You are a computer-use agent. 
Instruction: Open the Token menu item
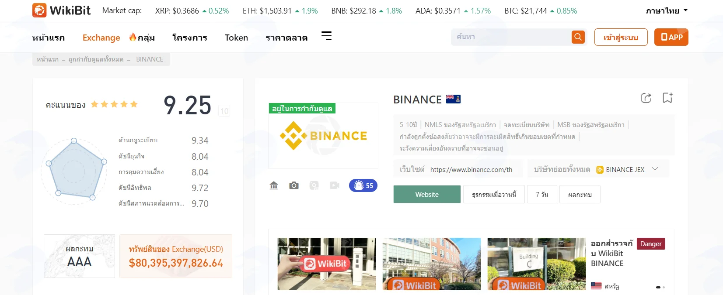click(236, 38)
